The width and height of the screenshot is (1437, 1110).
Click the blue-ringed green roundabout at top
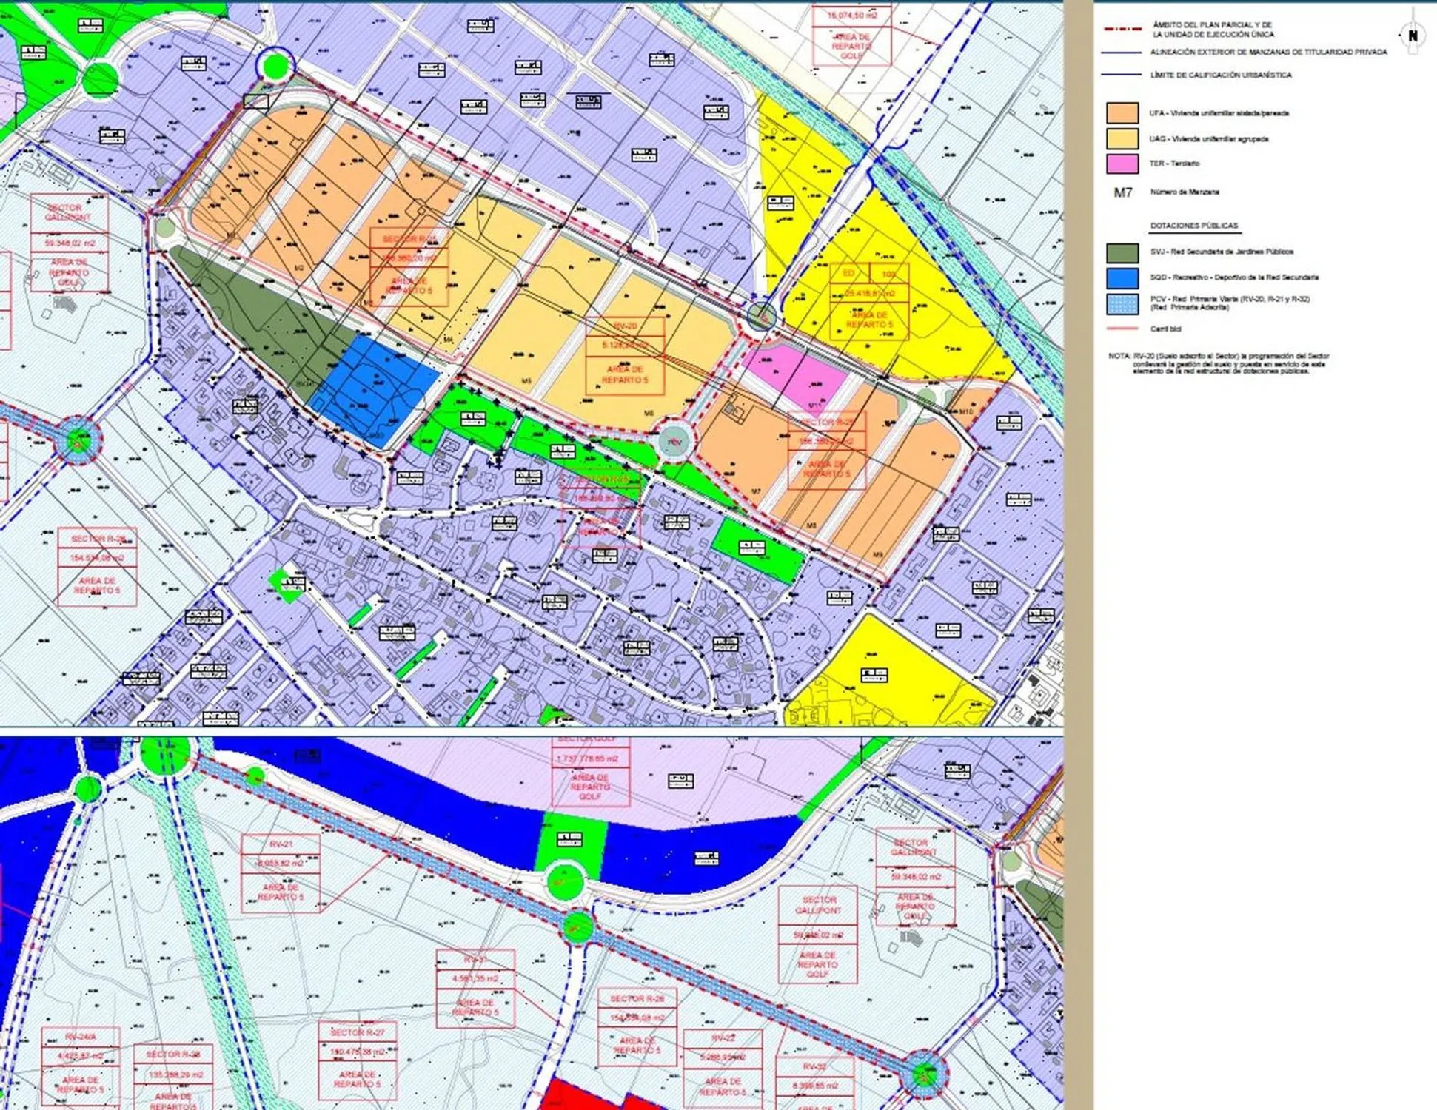coord(275,66)
